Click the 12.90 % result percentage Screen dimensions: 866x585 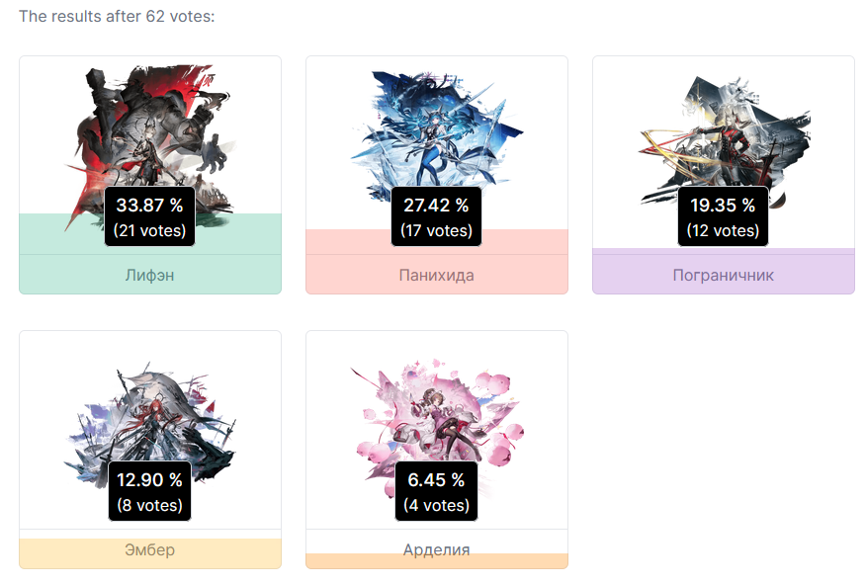(x=149, y=480)
